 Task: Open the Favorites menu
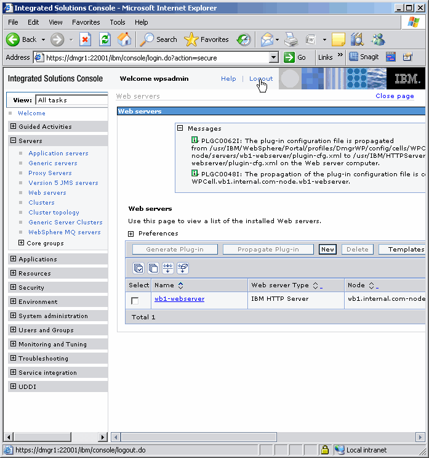[86, 22]
